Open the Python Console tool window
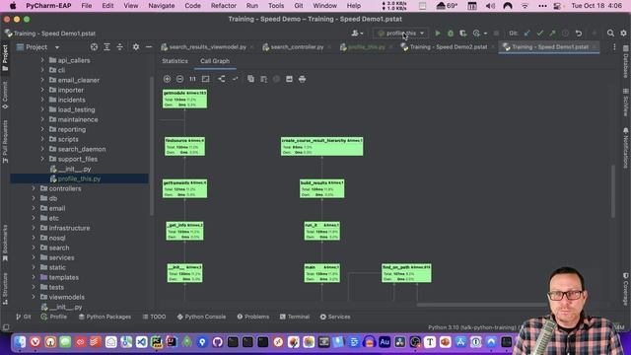The image size is (631, 355). 201,317
